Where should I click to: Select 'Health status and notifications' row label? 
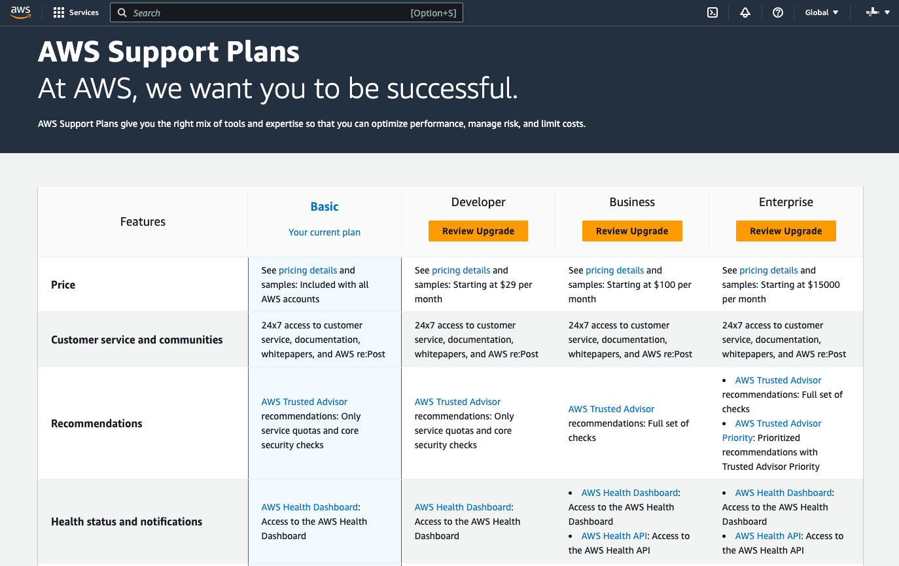pyautogui.click(x=126, y=522)
